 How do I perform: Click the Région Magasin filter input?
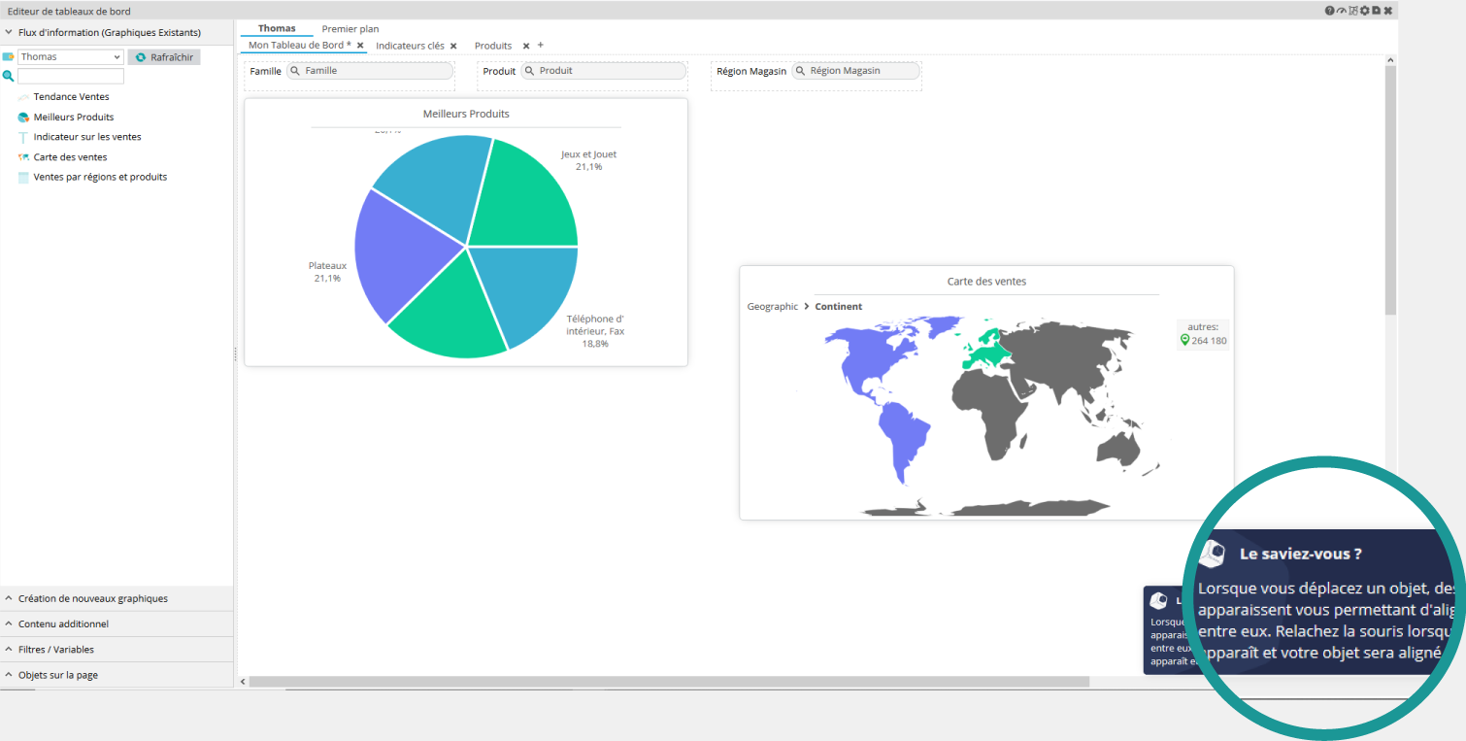pyautogui.click(x=855, y=71)
